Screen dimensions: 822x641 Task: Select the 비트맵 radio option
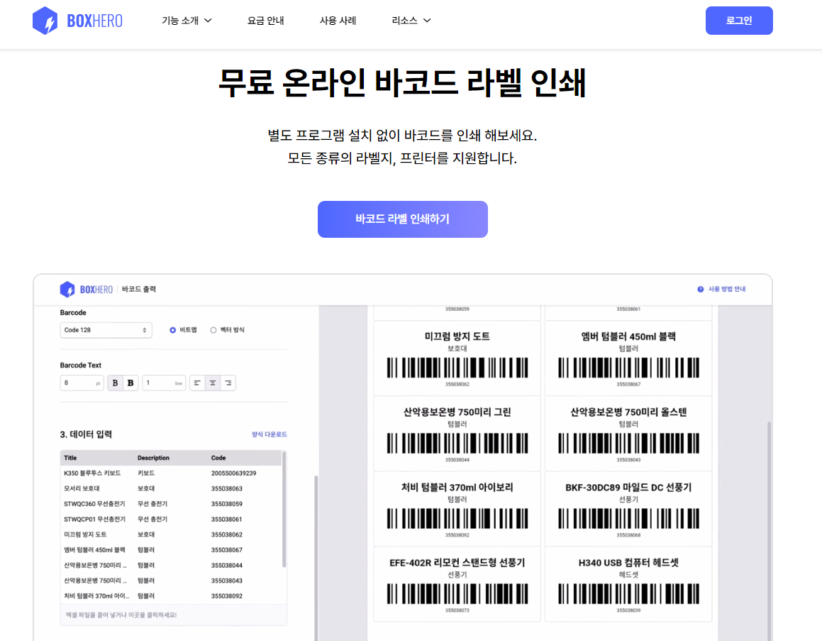[x=172, y=330]
